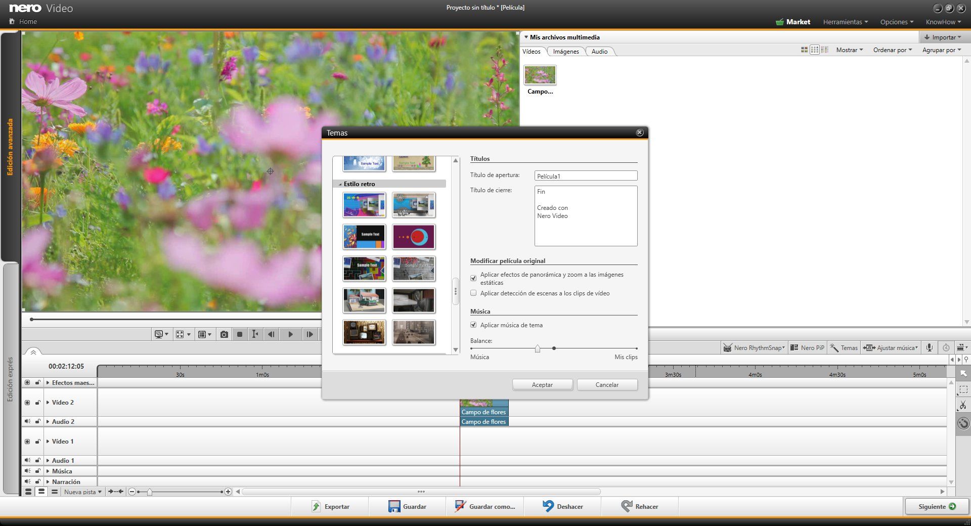This screenshot has width=971, height=526.
Task: Mute the Audio 2 track
Action: pyautogui.click(x=27, y=421)
